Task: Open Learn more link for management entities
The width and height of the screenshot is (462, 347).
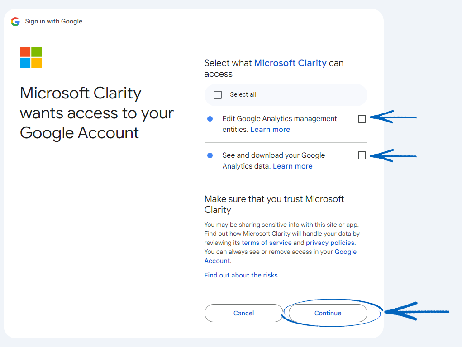Action: pyautogui.click(x=270, y=130)
